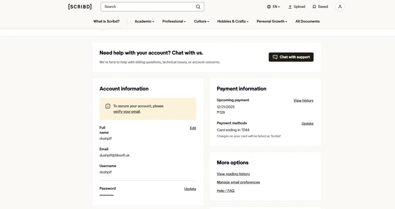This screenshot has width=395, height=209.
Task: Click 'Need help with your account?' heading
Action: coord(151,53)
